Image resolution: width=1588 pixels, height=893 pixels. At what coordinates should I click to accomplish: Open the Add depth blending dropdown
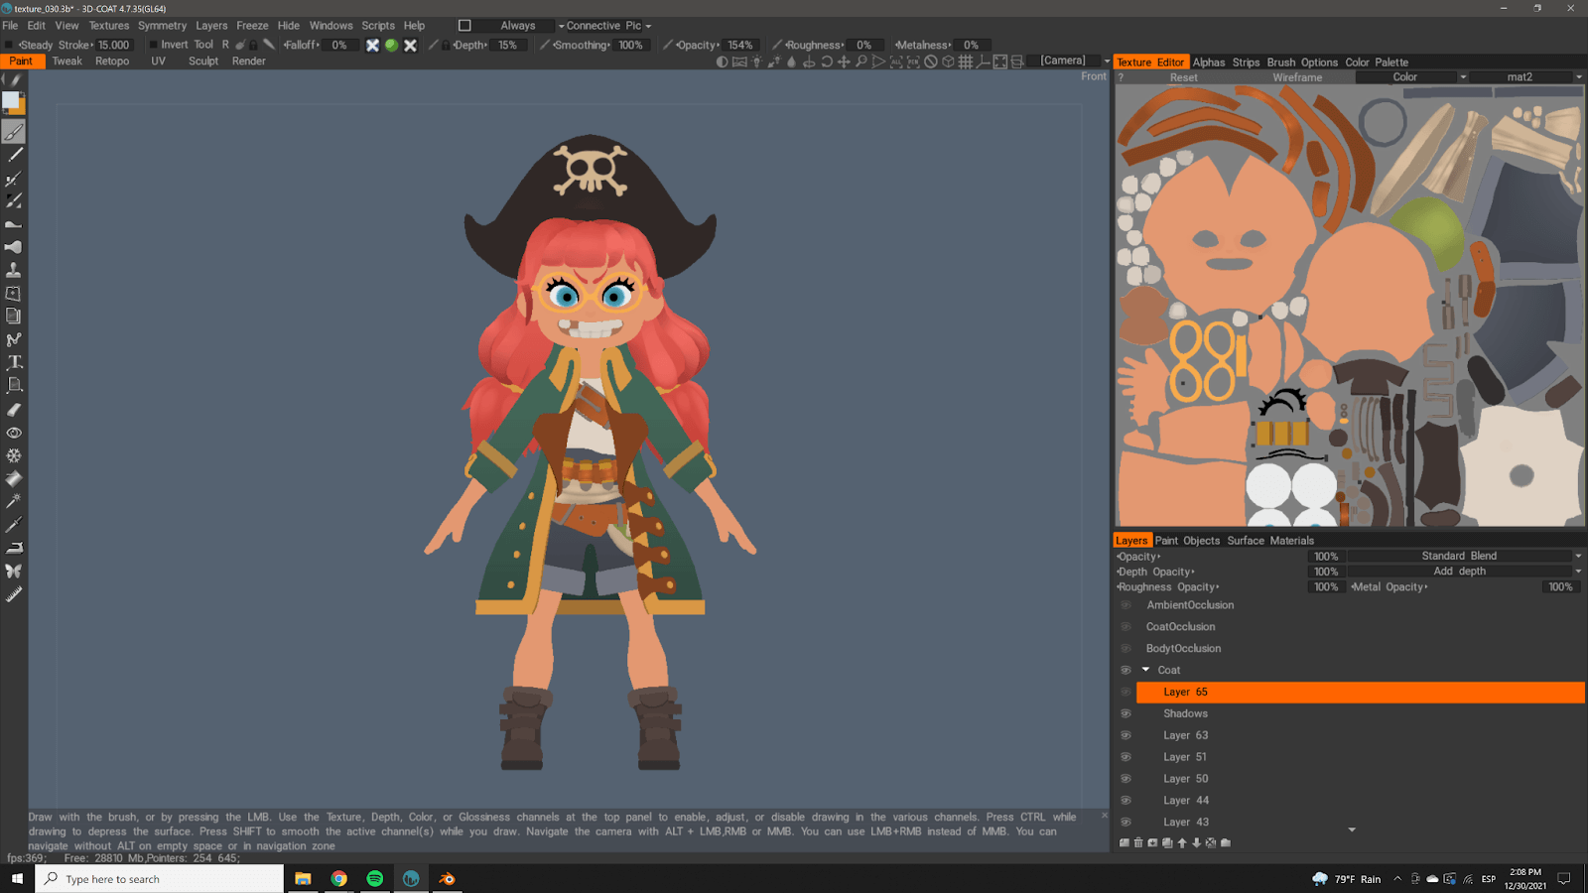[1465, 572]
